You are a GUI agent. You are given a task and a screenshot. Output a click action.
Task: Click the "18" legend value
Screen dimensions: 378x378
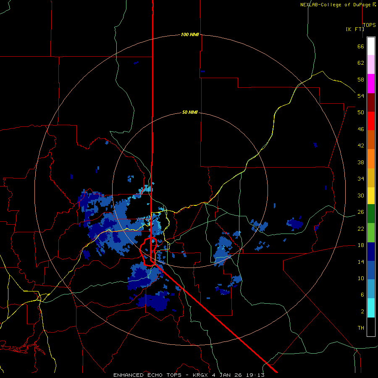tap(361, 245)
